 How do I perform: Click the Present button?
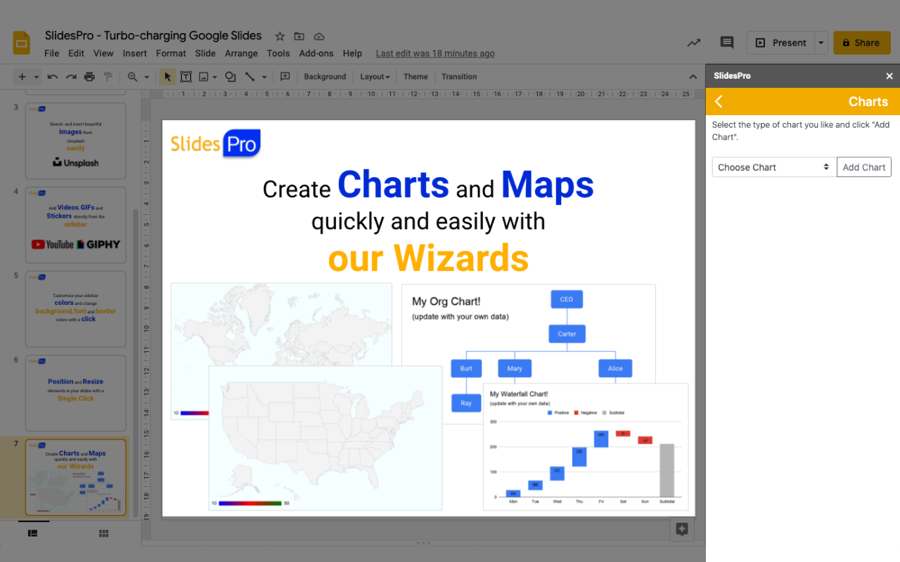780,43
